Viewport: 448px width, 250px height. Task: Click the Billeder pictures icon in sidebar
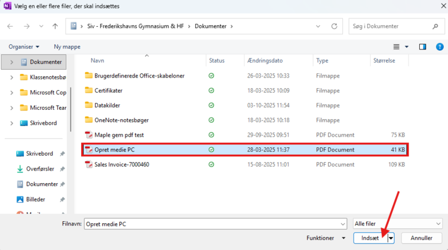(x=19, y=199)
